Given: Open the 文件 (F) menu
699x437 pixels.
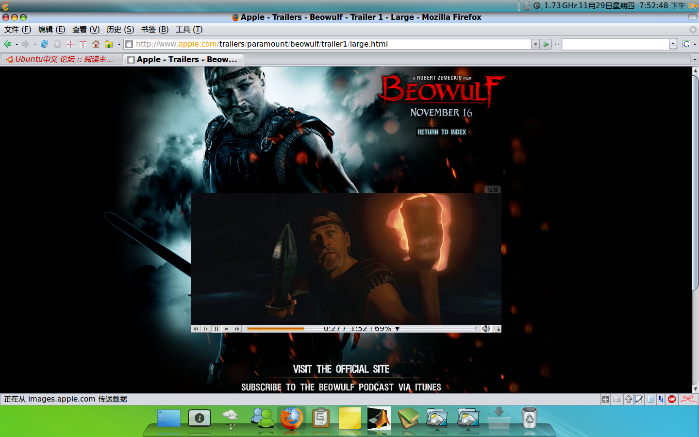Looking at the screenshot, I should tap(17, 30).
